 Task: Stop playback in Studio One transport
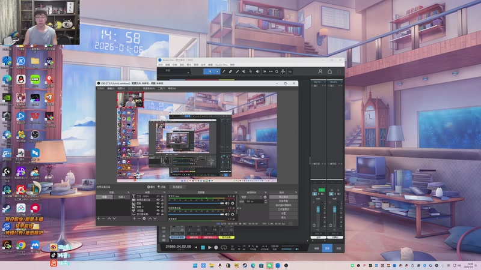coord(203,247)
